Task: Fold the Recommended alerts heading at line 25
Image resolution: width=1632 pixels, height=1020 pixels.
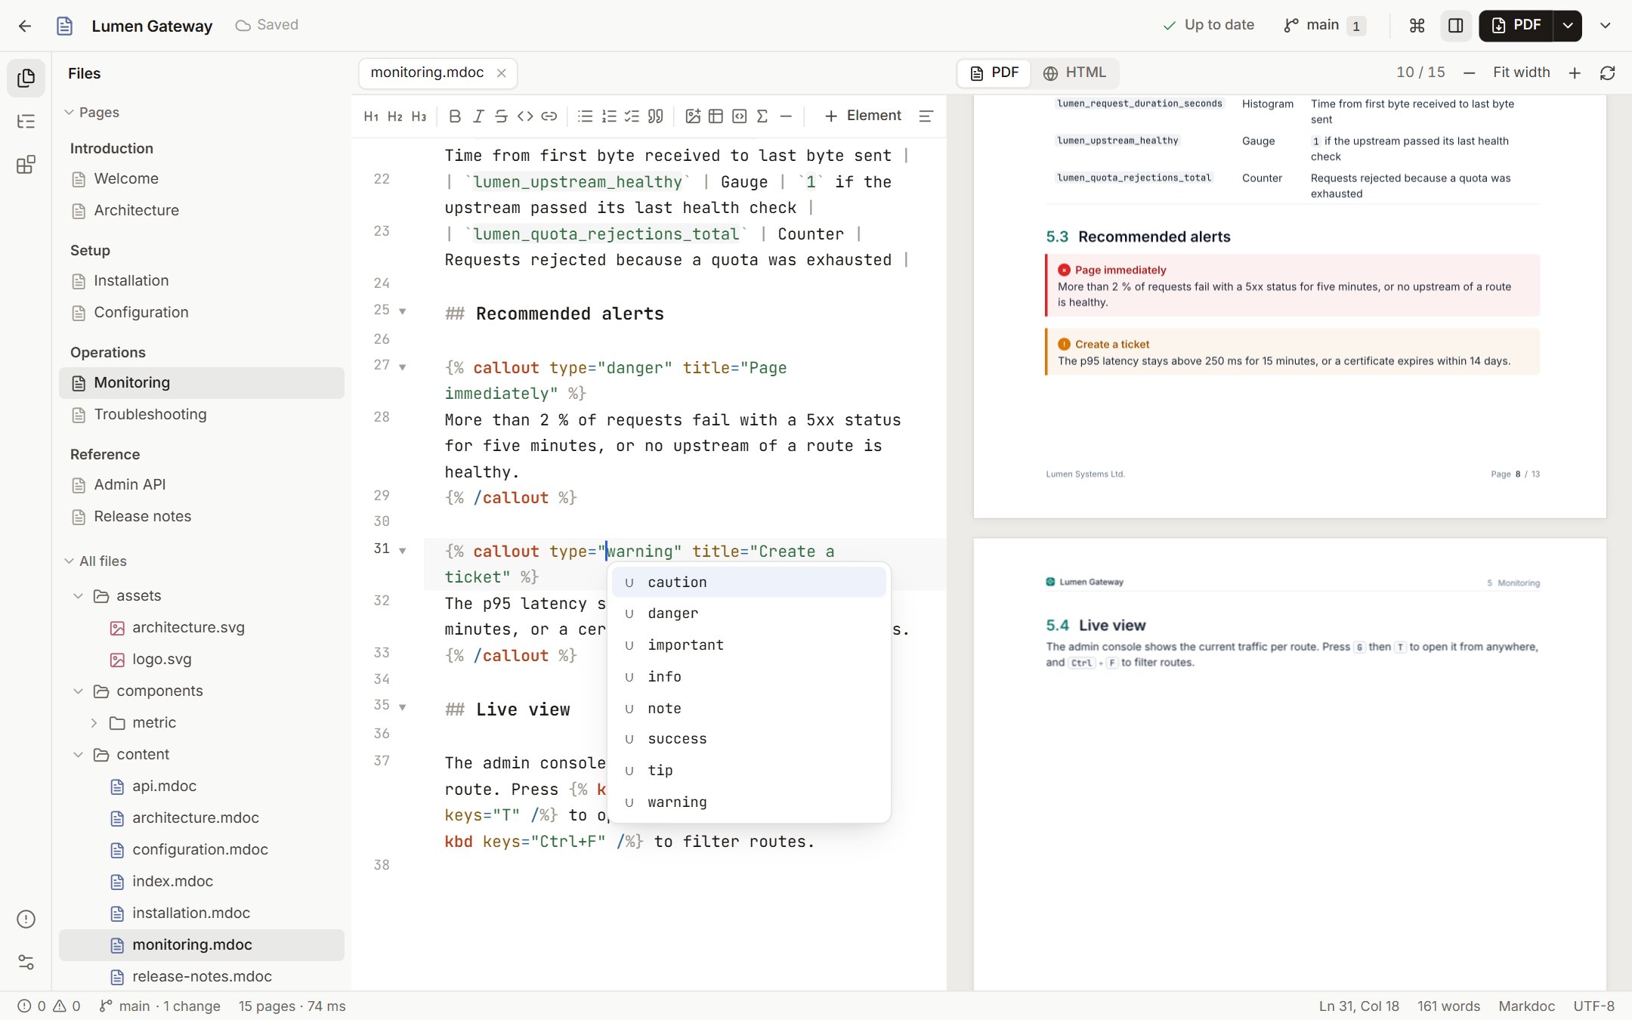Action: click(403, 311)
